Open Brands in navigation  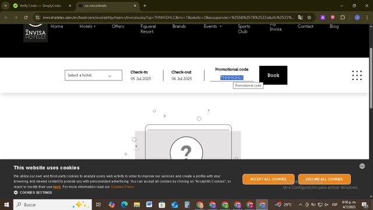tap(179, 26)
